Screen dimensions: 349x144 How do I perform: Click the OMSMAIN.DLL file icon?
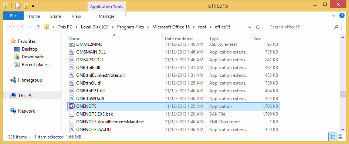tap(71, 52)
